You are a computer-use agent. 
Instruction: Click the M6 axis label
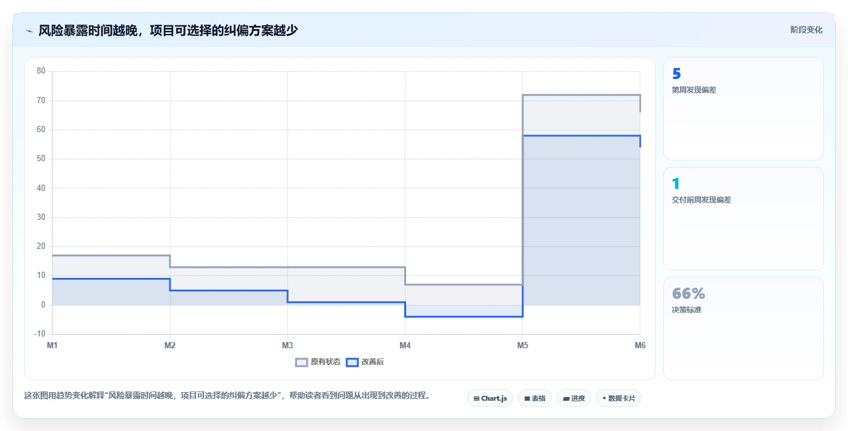(640, 345)
